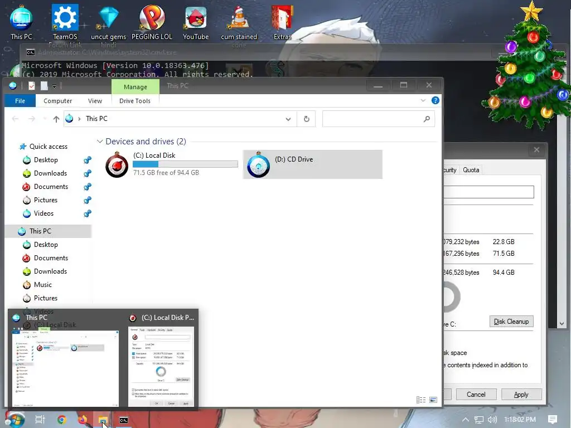Open pinned Videos under Quick access

43,213
